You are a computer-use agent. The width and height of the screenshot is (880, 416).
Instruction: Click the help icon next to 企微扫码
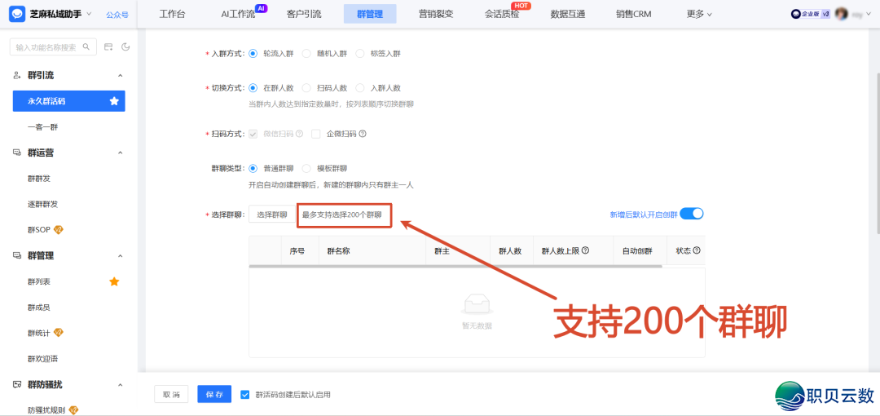(x=363, y=134)
